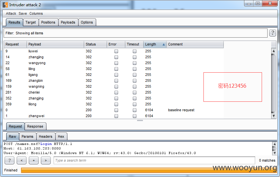Image resolution: width=280 pixels, height=177 pixels.
Task: Open the Response tab
Action: click(x=35, y=127)
